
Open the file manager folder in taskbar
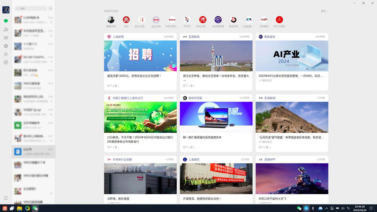(20, 208)
